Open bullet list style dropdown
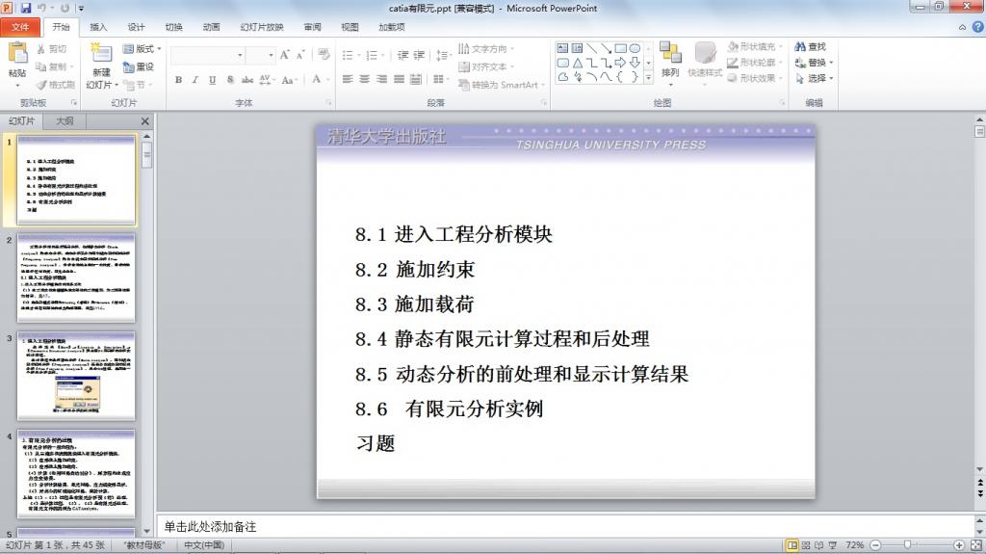 point(359,56)
